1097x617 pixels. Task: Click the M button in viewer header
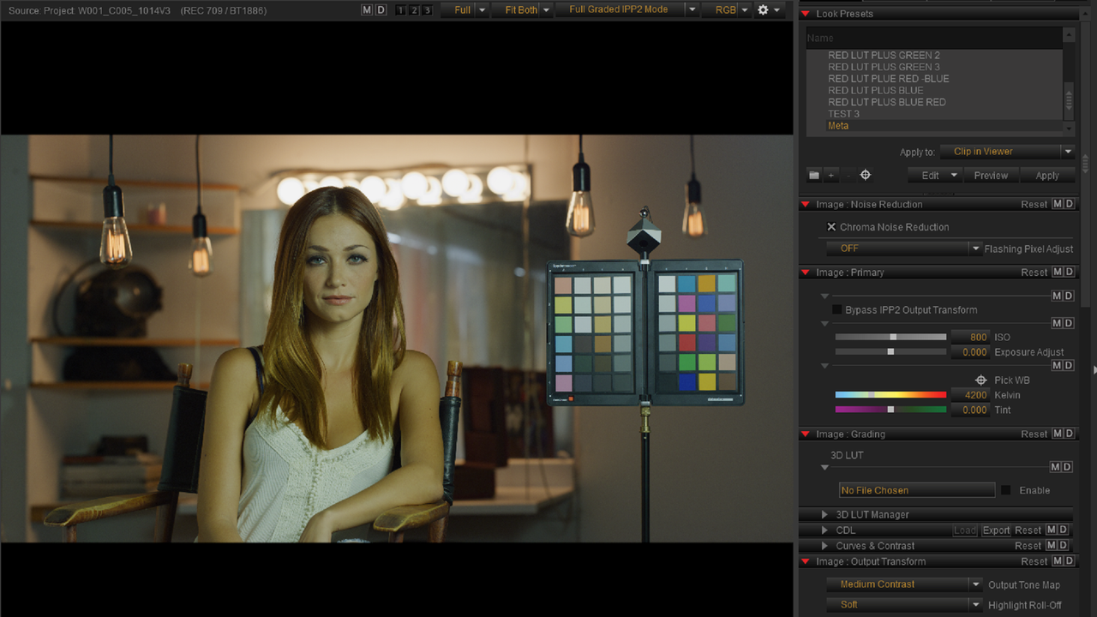(367, 10)
